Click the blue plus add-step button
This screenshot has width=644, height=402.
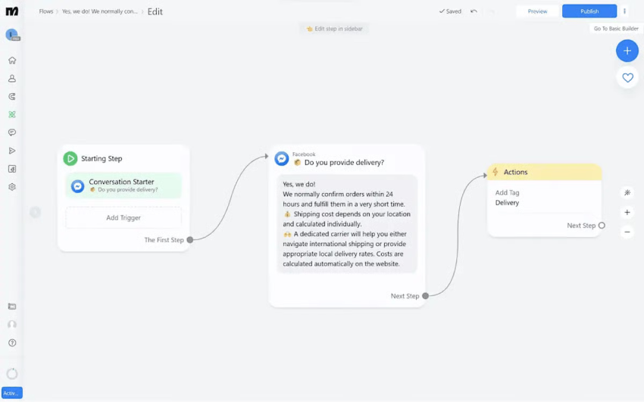[627, 51]
